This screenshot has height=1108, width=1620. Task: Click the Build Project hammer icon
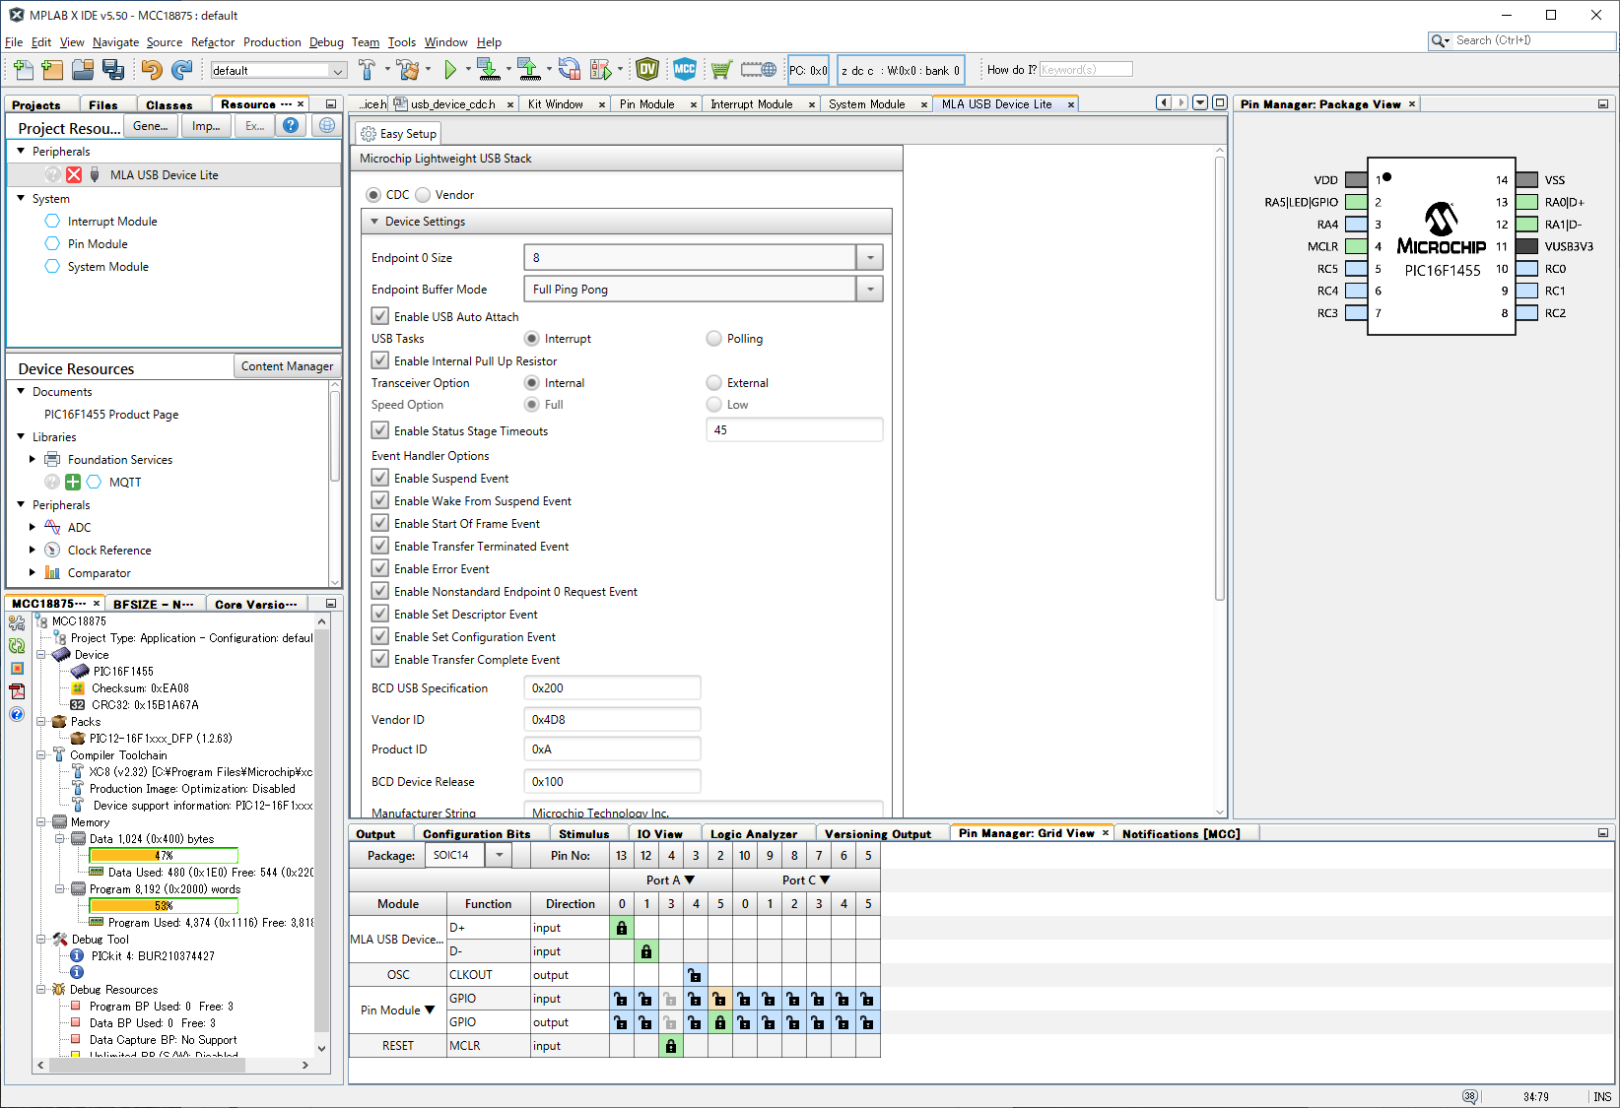(367, 70)
